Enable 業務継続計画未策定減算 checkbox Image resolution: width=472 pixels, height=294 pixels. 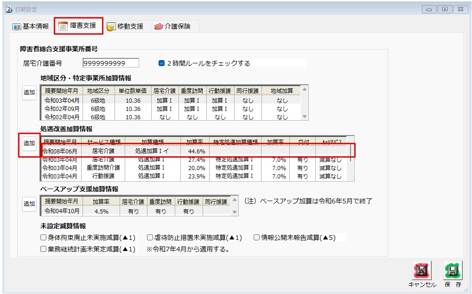(x=43, y=249)
